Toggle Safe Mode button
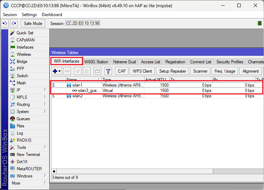 point(33,23)
